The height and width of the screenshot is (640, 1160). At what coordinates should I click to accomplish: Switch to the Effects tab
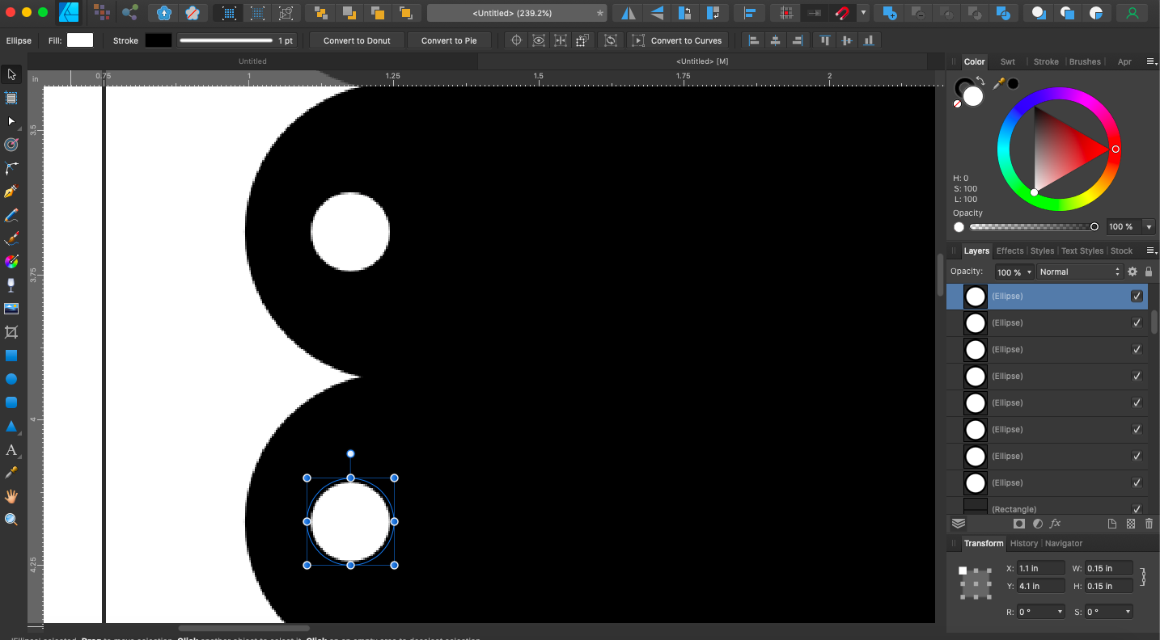1010,251
